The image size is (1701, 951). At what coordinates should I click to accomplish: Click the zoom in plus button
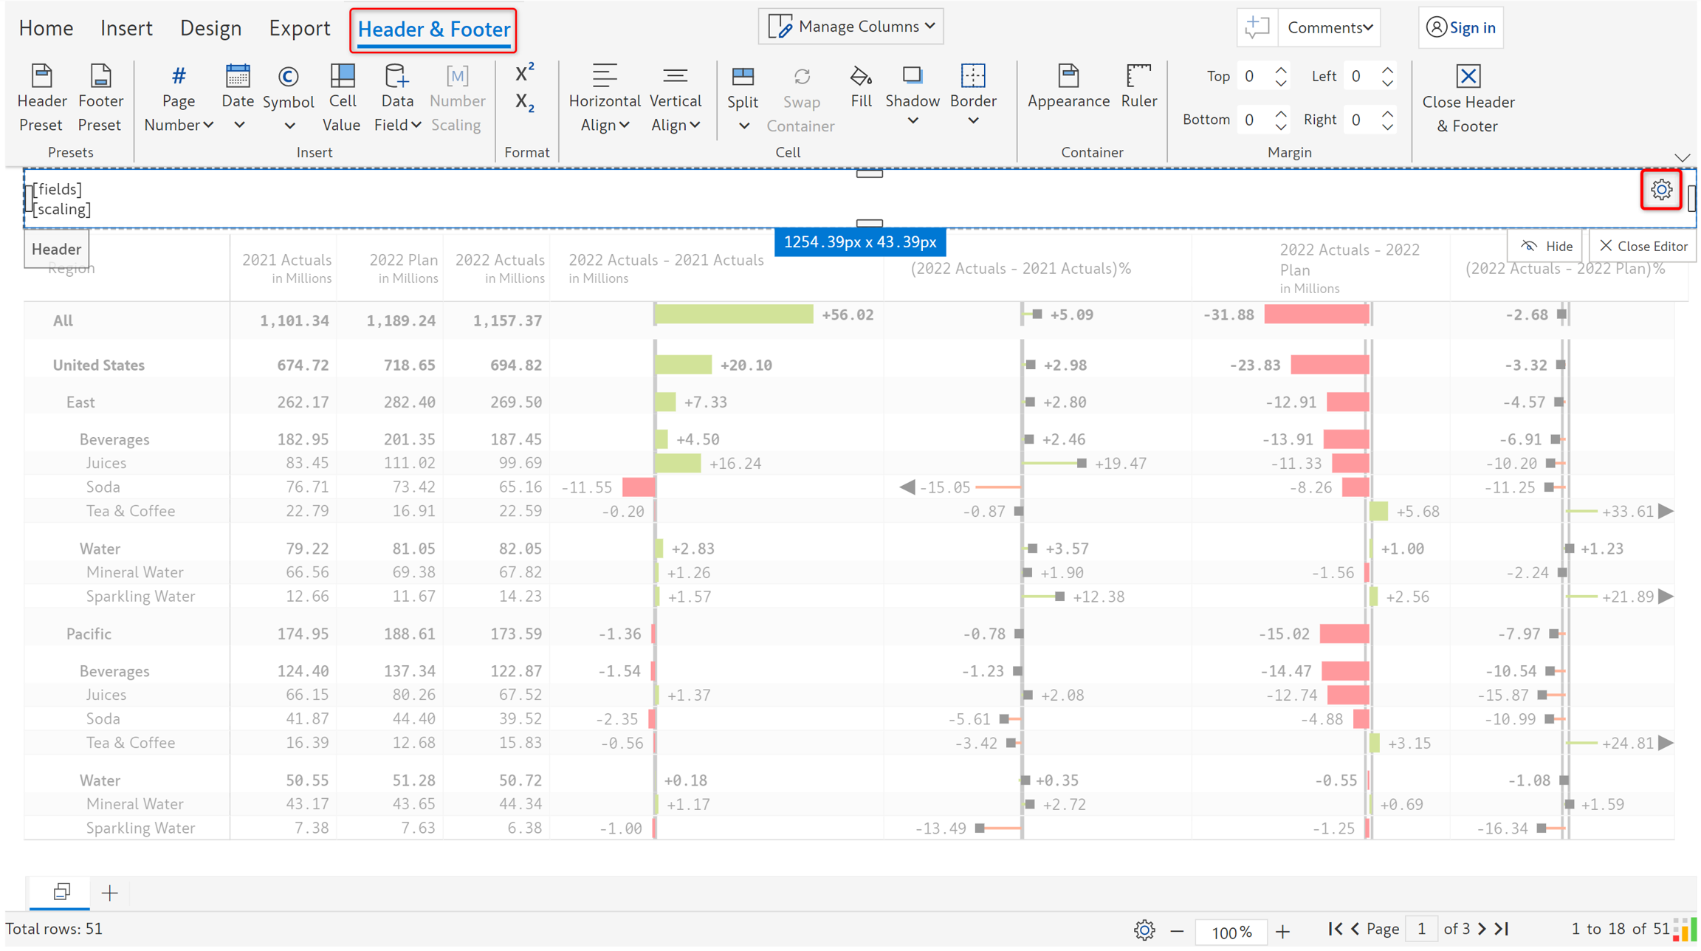pyautogui.click(x=1283, y=931)
